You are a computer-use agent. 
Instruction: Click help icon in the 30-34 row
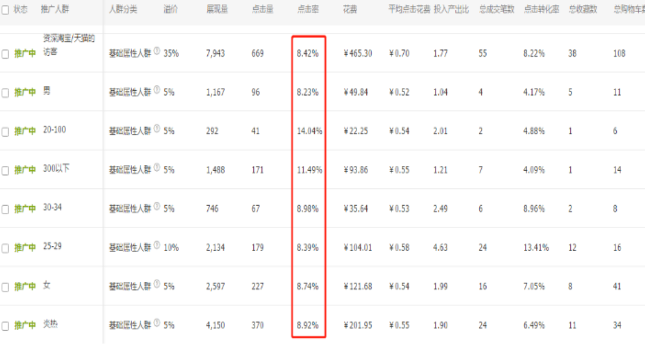coord(157,207)
